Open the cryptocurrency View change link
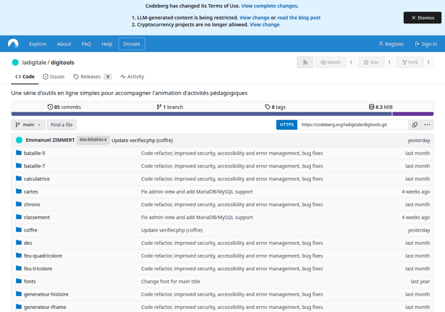Screen dimensions: 445x312 (x=265, y=25)
